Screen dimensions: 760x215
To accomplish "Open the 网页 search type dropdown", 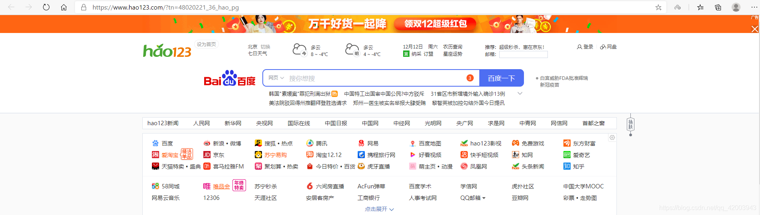I will 276,78.
